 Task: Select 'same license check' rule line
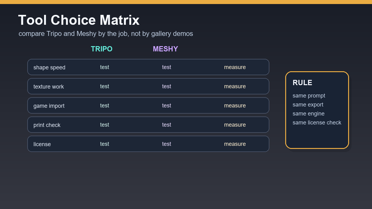pyautogui.click(x=317, y=123)
